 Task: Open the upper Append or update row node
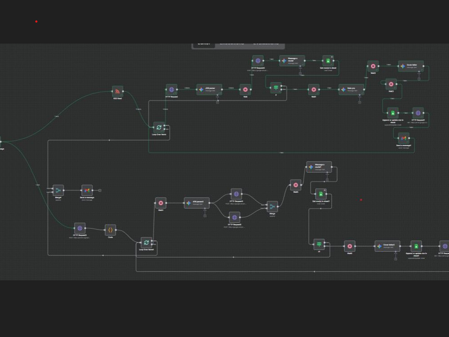[x=393, y=113]
